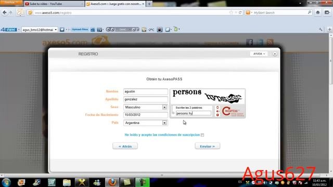The width and height of the screenshot is (333, 187).
Task: Open the sticky notes taskbar icon
Action: [127, 182]
